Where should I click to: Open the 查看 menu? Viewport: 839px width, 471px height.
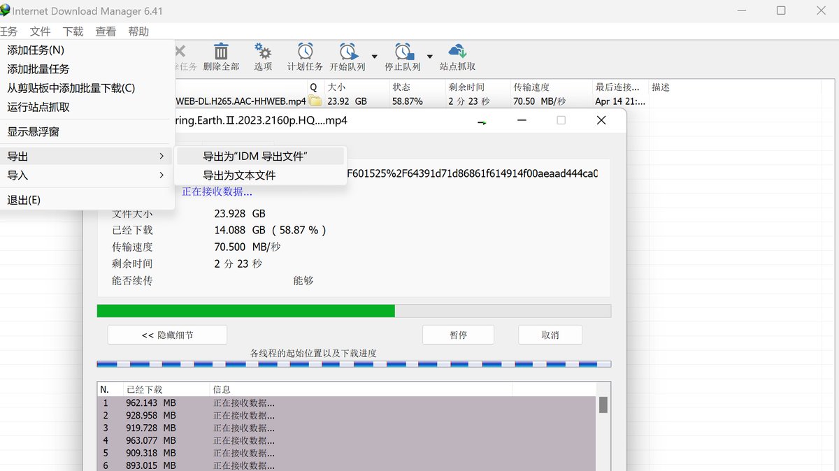tap(106, 31)
